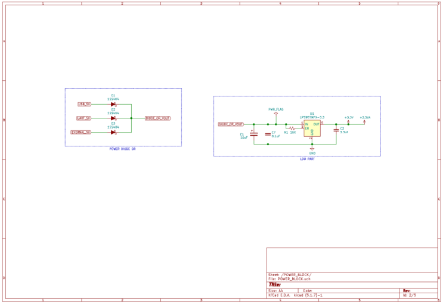Select the DIODE_OR_VOUT input label near C1
The height and width of the screenshot is (304, 443).
(231, 124)
